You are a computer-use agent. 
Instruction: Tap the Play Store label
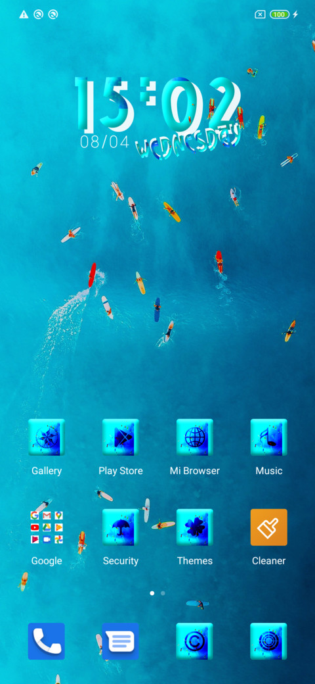121,471
